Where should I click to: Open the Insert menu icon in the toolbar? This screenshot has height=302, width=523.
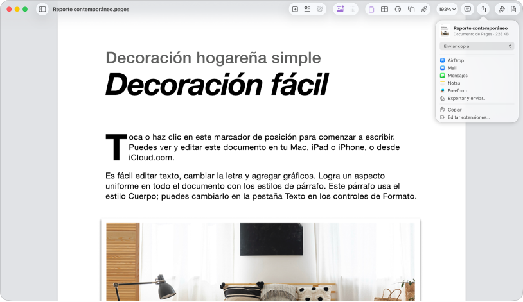coord(307,10)
